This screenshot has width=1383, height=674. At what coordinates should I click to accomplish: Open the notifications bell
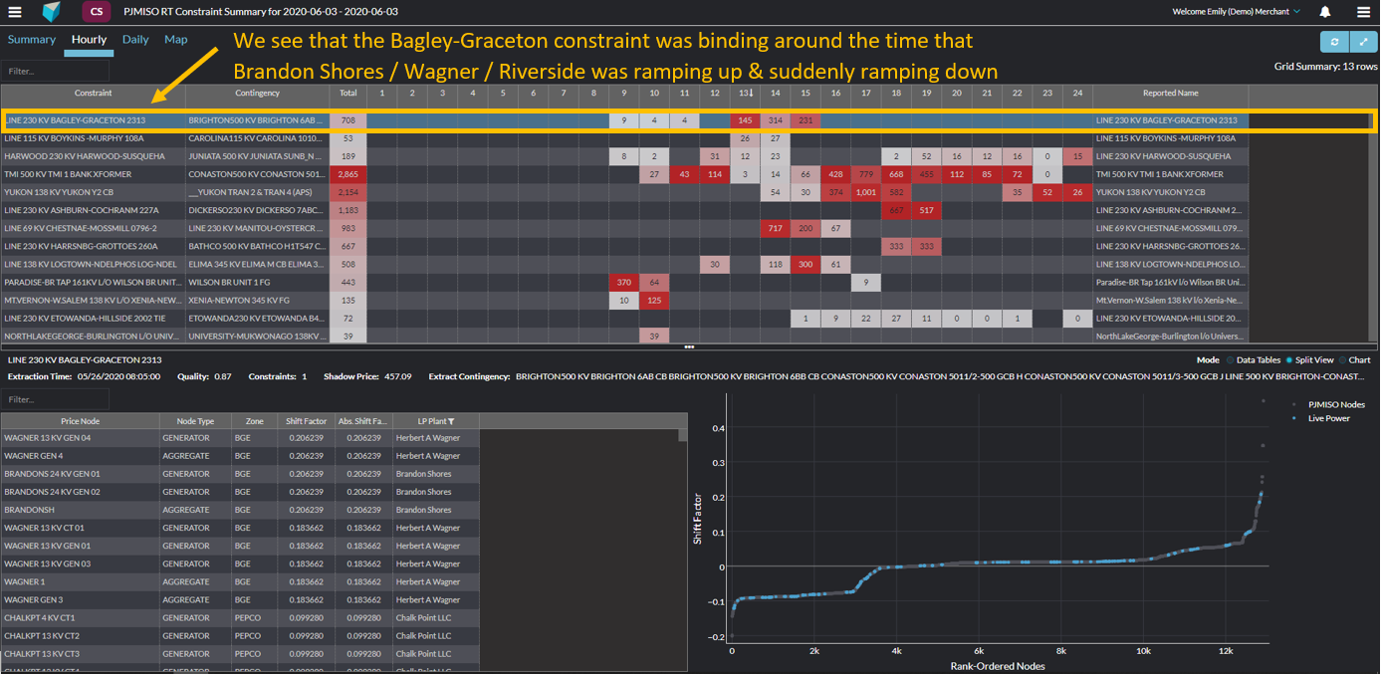pyautogui.click(x=1325, y=12)
